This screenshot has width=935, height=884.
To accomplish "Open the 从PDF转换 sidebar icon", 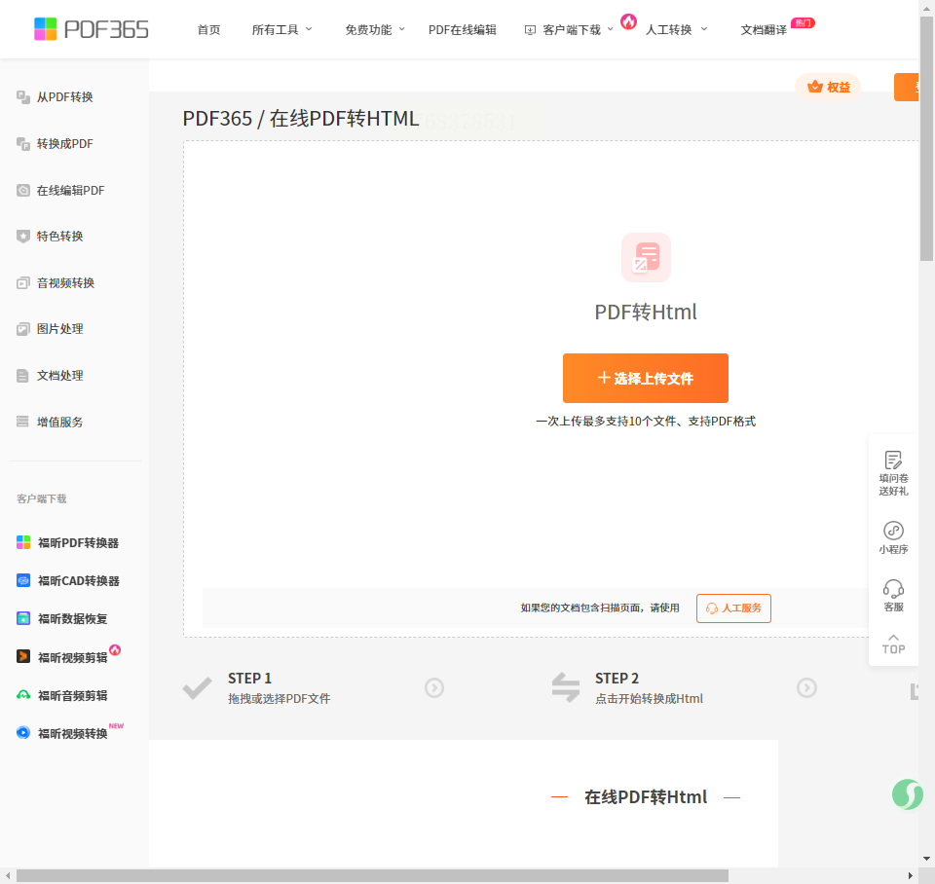I will [x=23, y=97].
